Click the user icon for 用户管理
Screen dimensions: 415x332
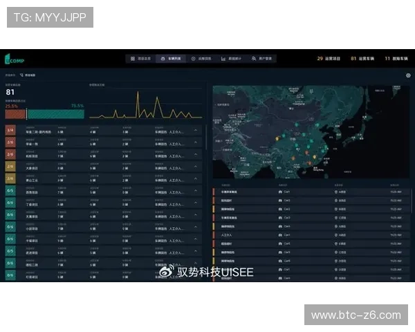[x=254, y=59]
